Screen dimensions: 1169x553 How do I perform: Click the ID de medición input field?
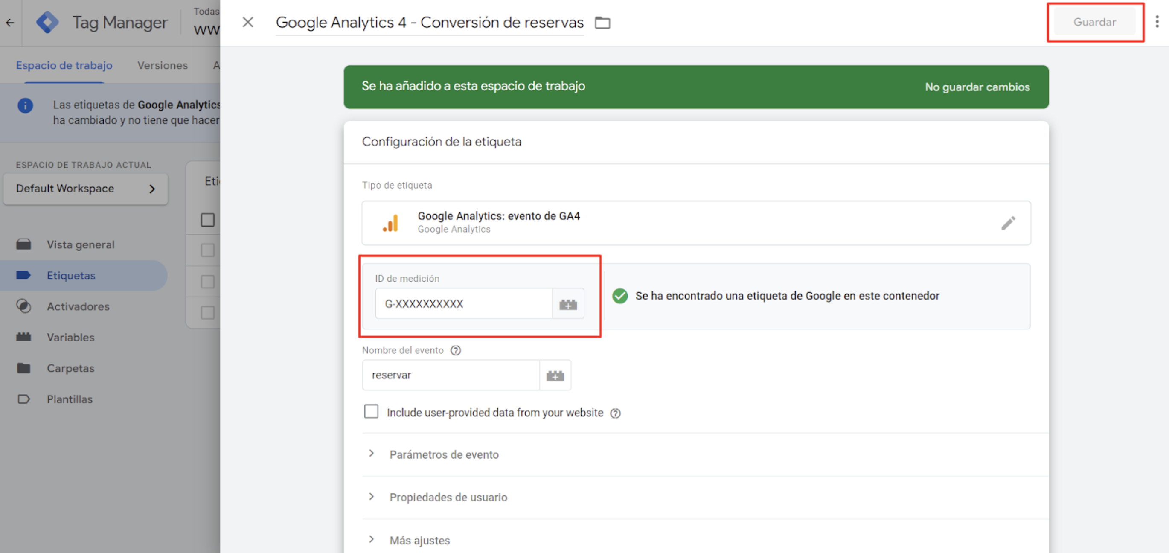coord(464,304)
